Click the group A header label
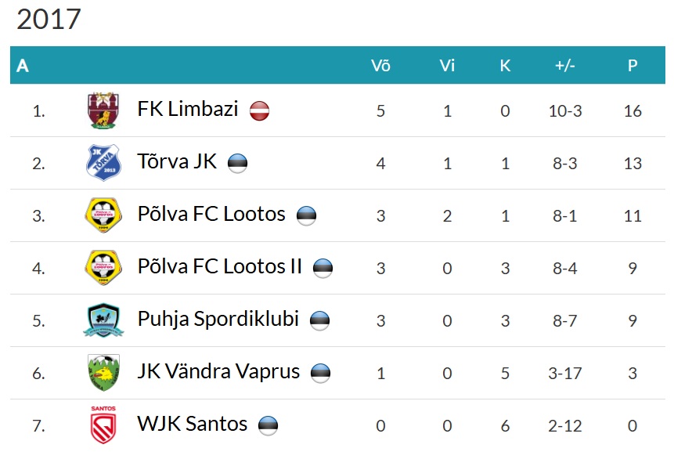 23,66
